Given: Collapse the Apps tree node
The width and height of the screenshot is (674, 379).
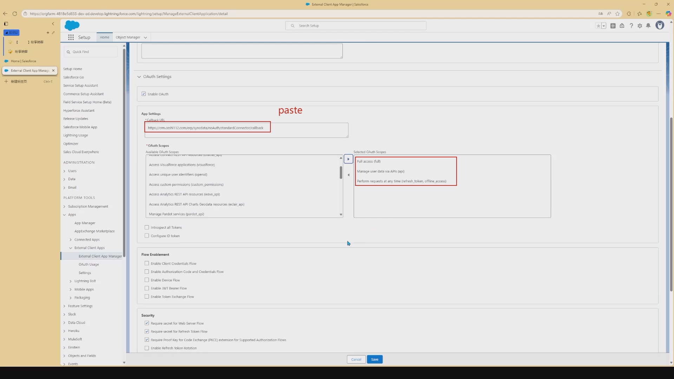Looking at the screenshot, I should (x=64, y=215).
